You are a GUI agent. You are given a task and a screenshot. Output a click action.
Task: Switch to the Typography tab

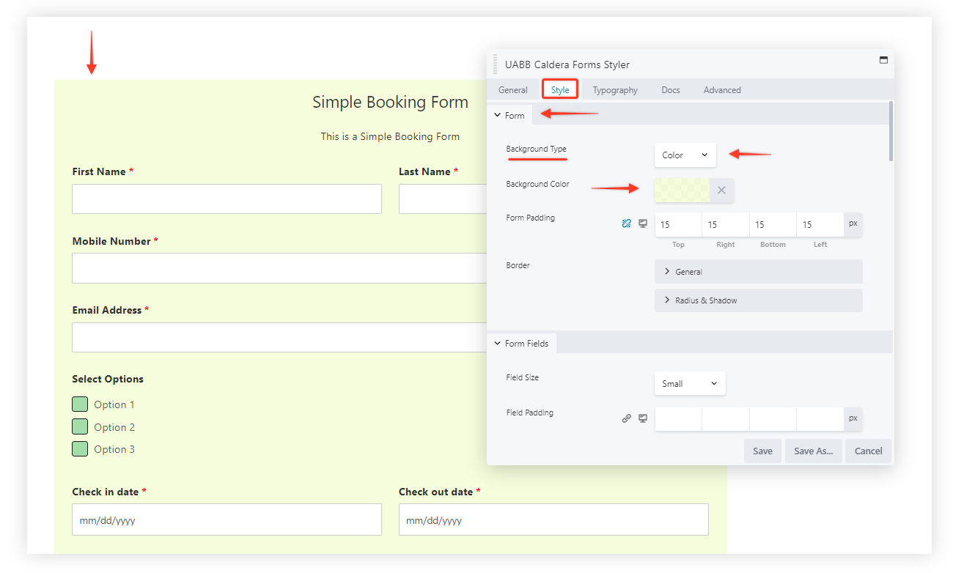coord(615,90)
